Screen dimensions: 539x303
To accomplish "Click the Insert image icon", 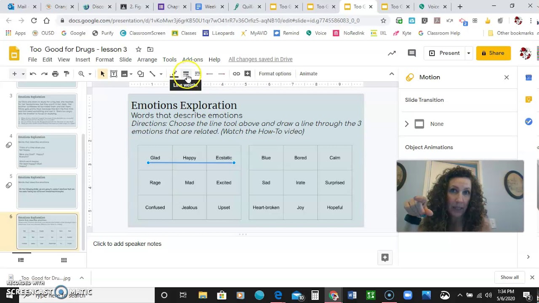I will coord(124,74).
